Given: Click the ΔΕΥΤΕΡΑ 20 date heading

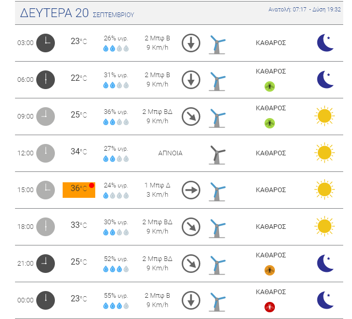Looking at the screenshot, I should tap(54, 13).
